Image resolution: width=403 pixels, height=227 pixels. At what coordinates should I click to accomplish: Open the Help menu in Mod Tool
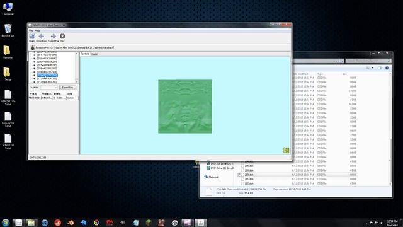tap(38, 31)
